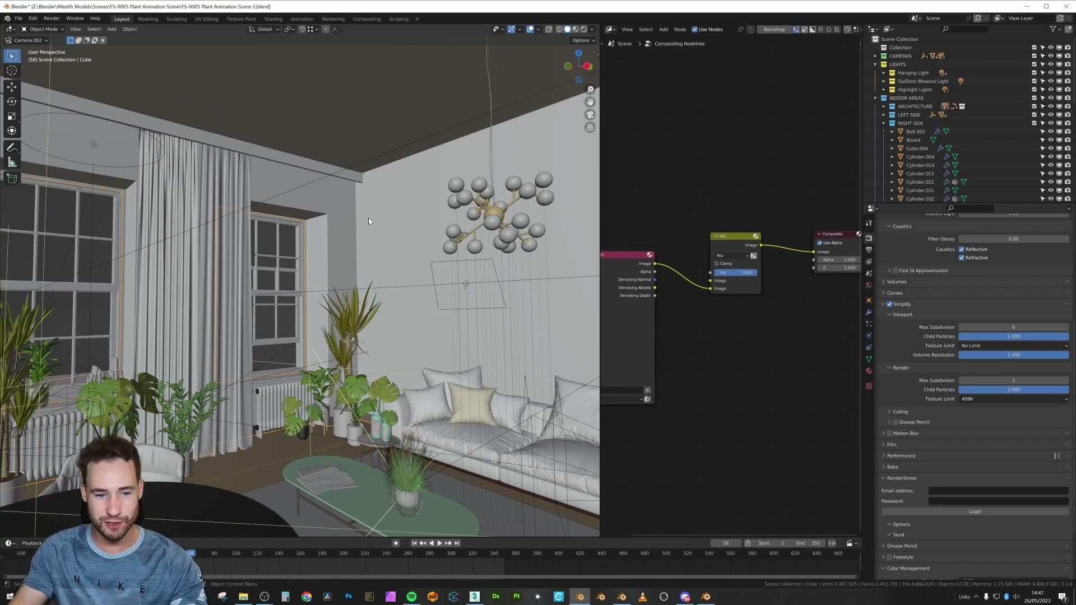Select the Rotate tool
Image resolution: width=1076 pixels, height=605 pixels.
[x=12, y=101]
